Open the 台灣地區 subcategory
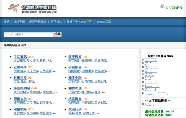Screen dimensions: 186x118 pos(74,103)
